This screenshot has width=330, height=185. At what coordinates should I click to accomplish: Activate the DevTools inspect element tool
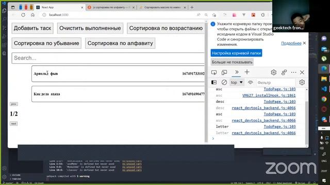click(214, 72)
